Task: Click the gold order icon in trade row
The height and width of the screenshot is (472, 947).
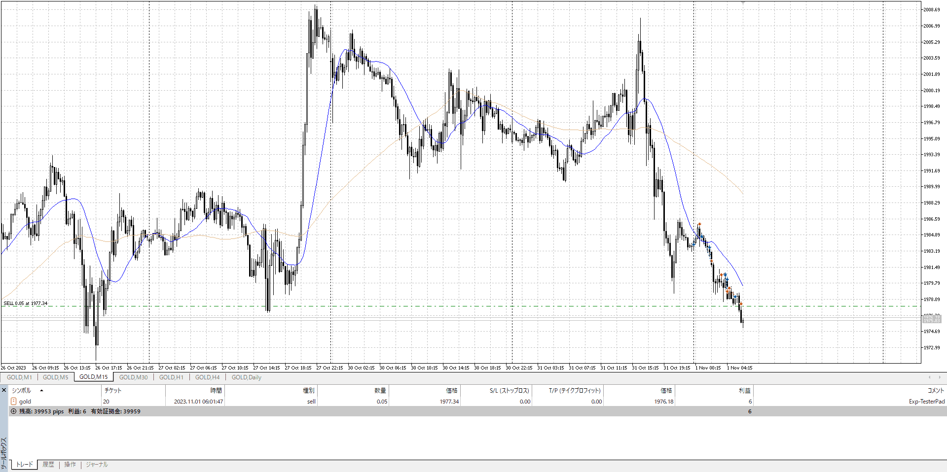Action: pyautogui.click(x=14, y=402)
